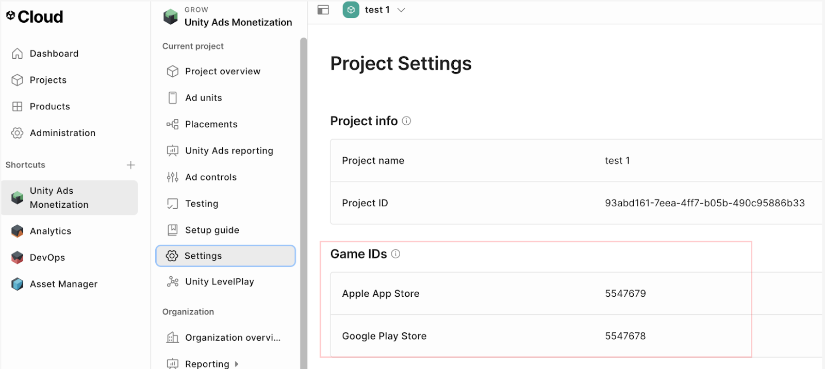Click the Google Play Store row label
The height and width of the screenshot is (369, 825).
pyautogui.click(x=384, y=336)
